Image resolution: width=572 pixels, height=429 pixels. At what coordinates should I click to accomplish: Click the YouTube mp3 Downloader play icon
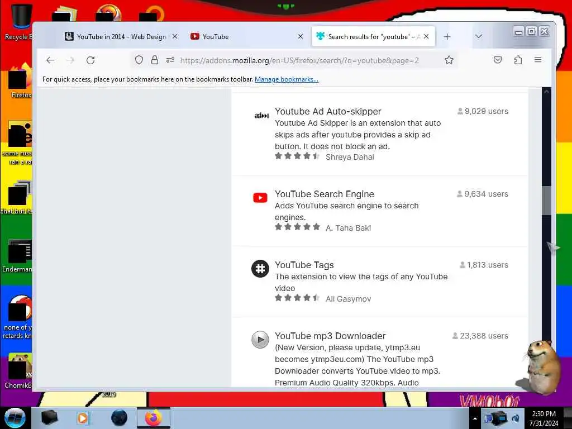tap(260, 340)
